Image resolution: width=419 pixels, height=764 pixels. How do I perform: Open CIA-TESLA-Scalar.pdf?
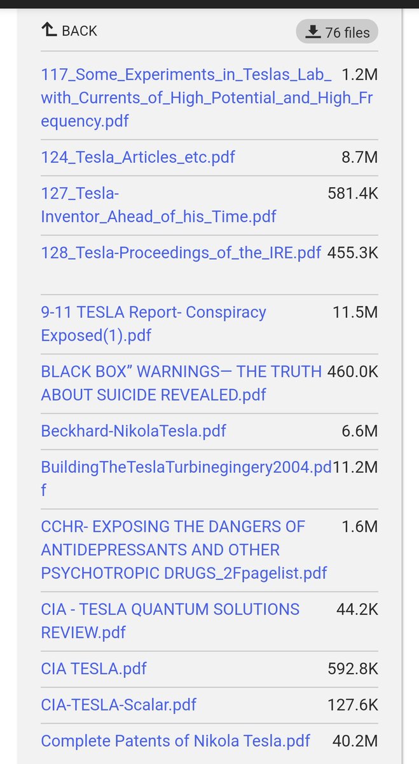pos(118,705)
